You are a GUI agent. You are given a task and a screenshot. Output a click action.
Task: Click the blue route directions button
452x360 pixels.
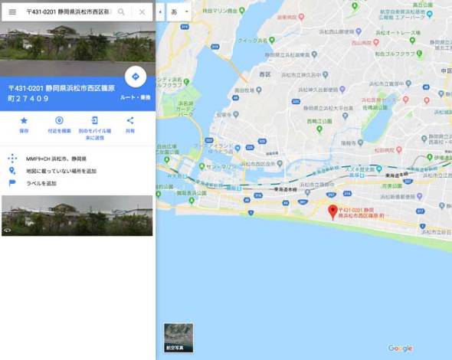[136, 77]
